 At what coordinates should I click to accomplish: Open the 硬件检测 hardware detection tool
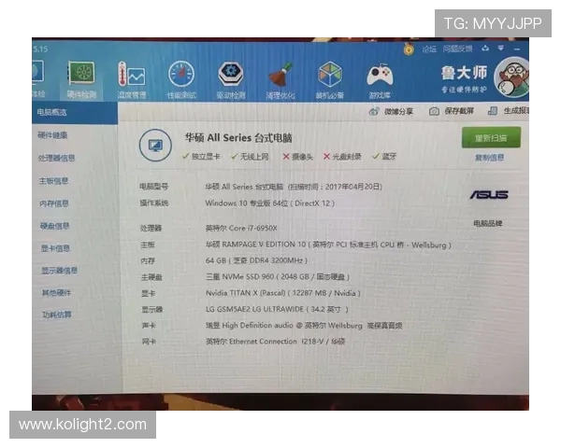(x=81, y=80)
